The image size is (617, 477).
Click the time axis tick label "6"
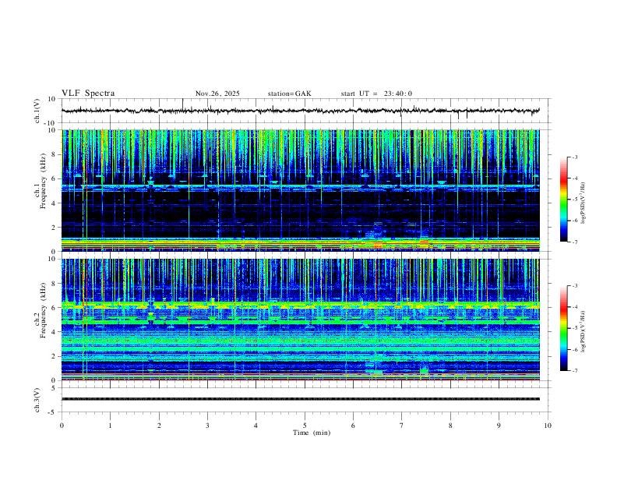[353, 426]
